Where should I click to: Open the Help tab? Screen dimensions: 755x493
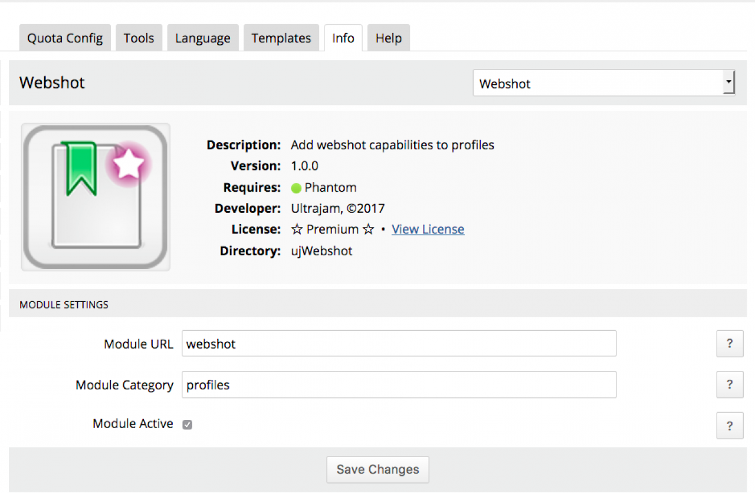389,38
